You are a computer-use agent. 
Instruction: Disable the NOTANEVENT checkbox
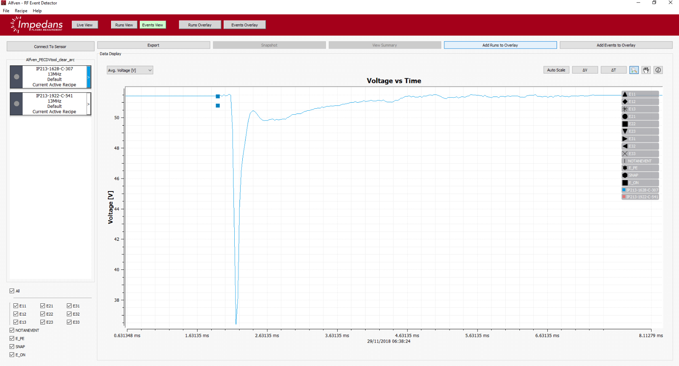(12, 330)
